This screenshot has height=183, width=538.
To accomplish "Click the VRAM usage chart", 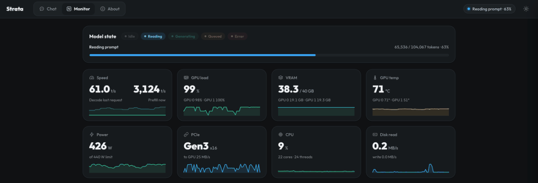I will [316, 111].
